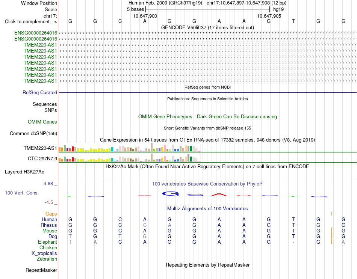Click the RepeatMasker track label

[41, 270]
